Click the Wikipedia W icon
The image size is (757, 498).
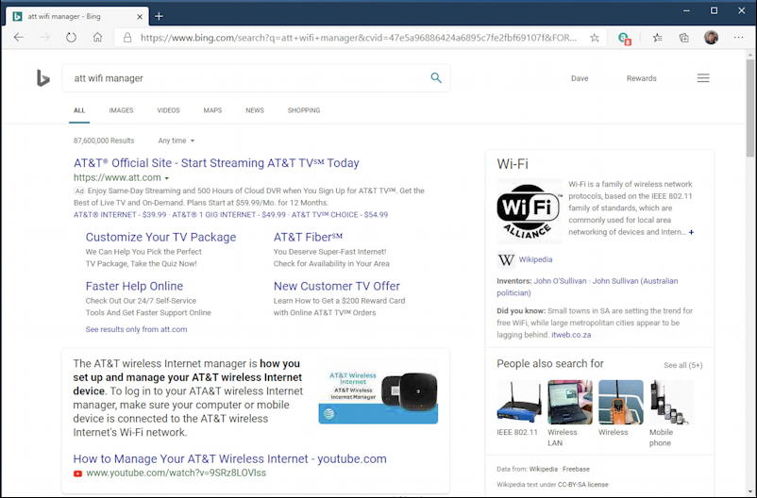(506, 260)
